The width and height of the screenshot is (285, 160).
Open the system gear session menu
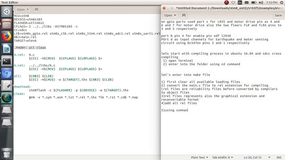pos(282,3)
